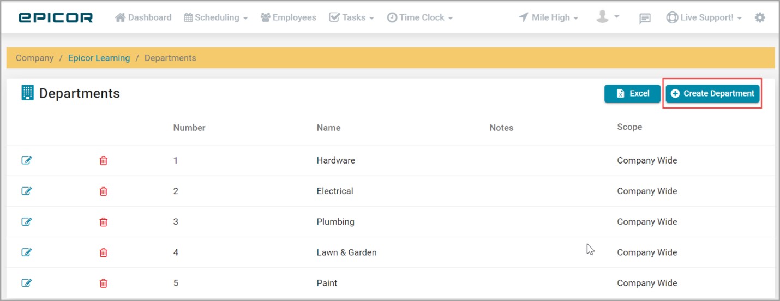Open the user profile dropdown
The image size is (780, 301).
click(607, 17)
